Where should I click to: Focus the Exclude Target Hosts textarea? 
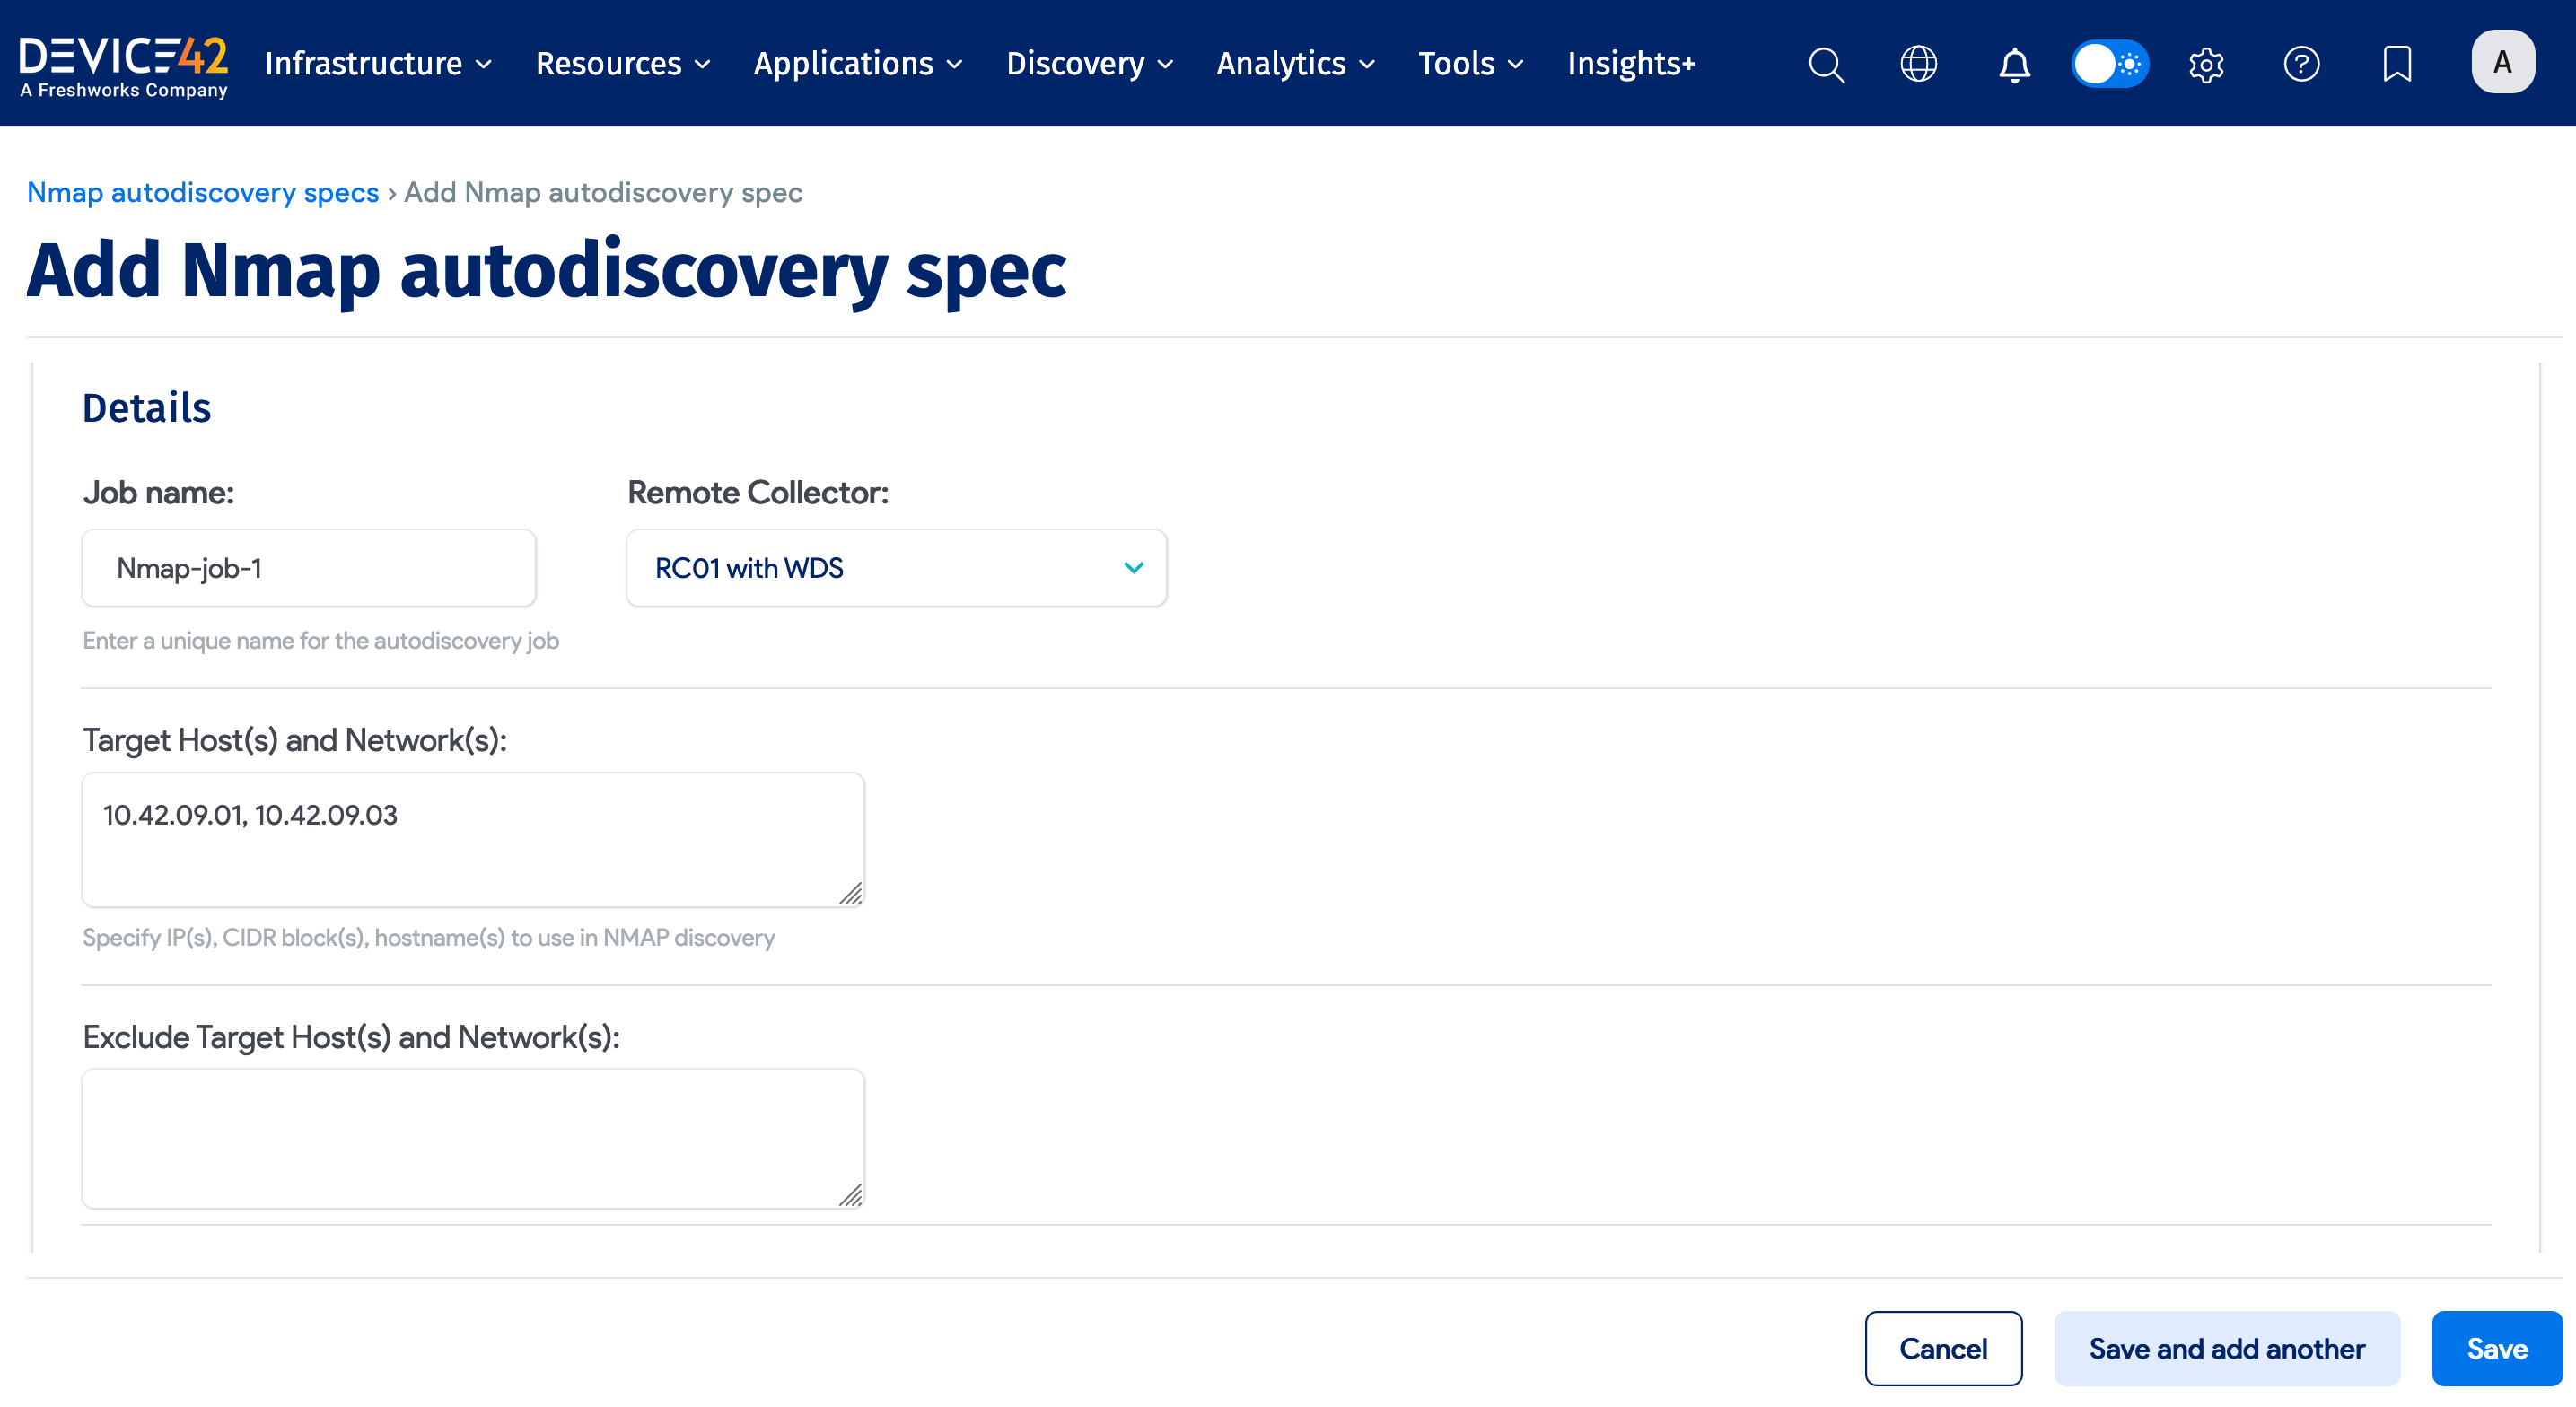click(x=472, y=1138)
